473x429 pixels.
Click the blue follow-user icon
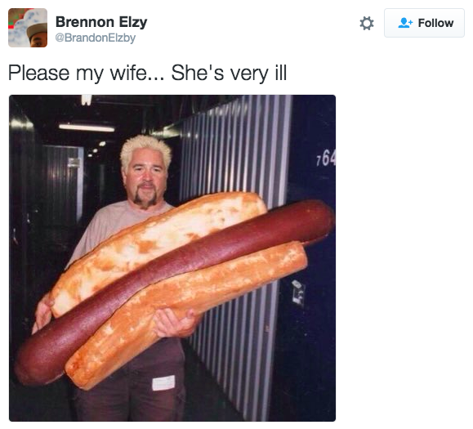pos(405,23)
